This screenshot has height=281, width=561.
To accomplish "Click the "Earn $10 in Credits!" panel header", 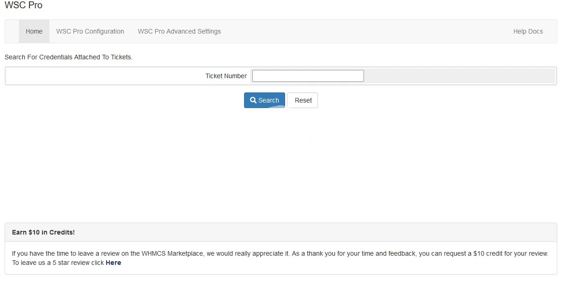I will [43, 232].
